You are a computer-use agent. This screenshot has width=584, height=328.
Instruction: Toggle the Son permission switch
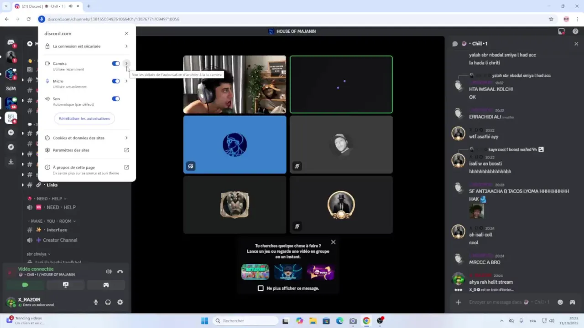(116, 99)
